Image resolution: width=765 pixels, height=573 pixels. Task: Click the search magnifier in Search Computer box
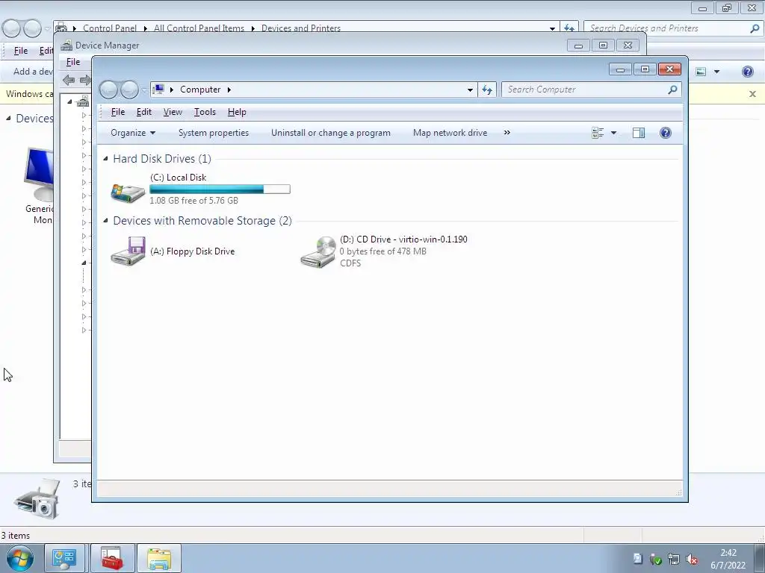[672, 90]
